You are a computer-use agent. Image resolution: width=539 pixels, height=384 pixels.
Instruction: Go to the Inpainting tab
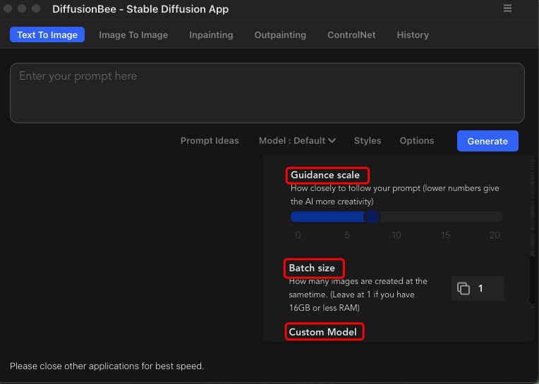pos(211,35)
